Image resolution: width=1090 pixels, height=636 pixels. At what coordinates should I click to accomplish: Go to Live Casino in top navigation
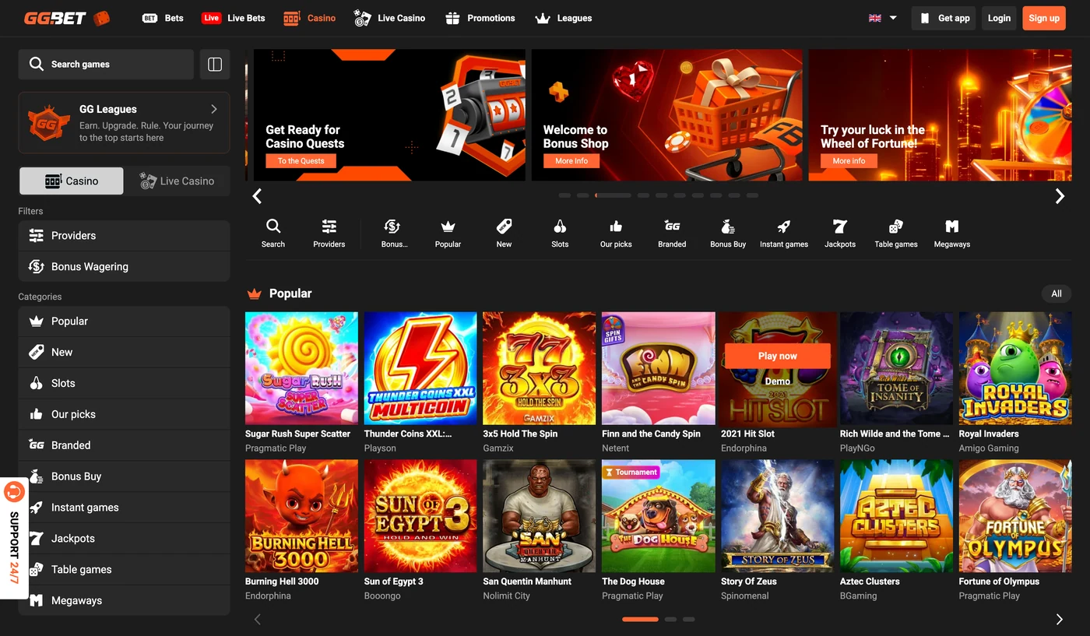click(389, 18)
